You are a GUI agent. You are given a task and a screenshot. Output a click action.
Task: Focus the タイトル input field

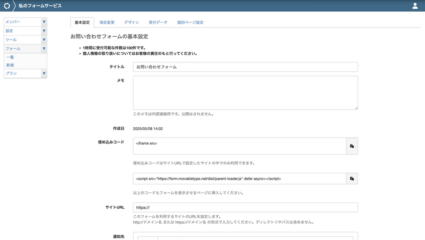pos(245,67)
